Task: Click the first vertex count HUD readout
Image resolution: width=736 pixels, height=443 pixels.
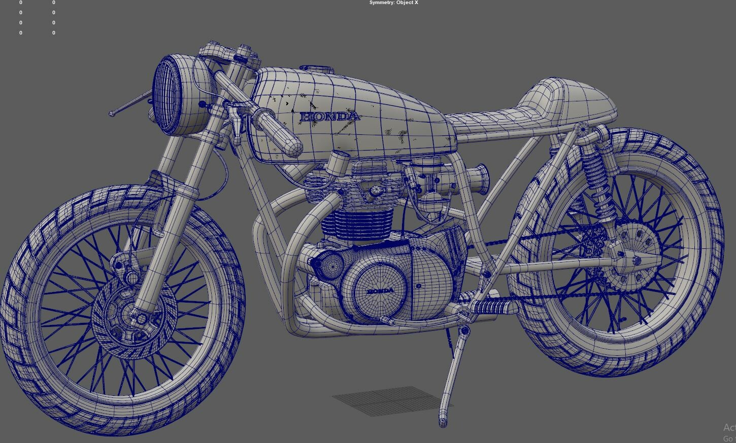Action: (20, 2)
